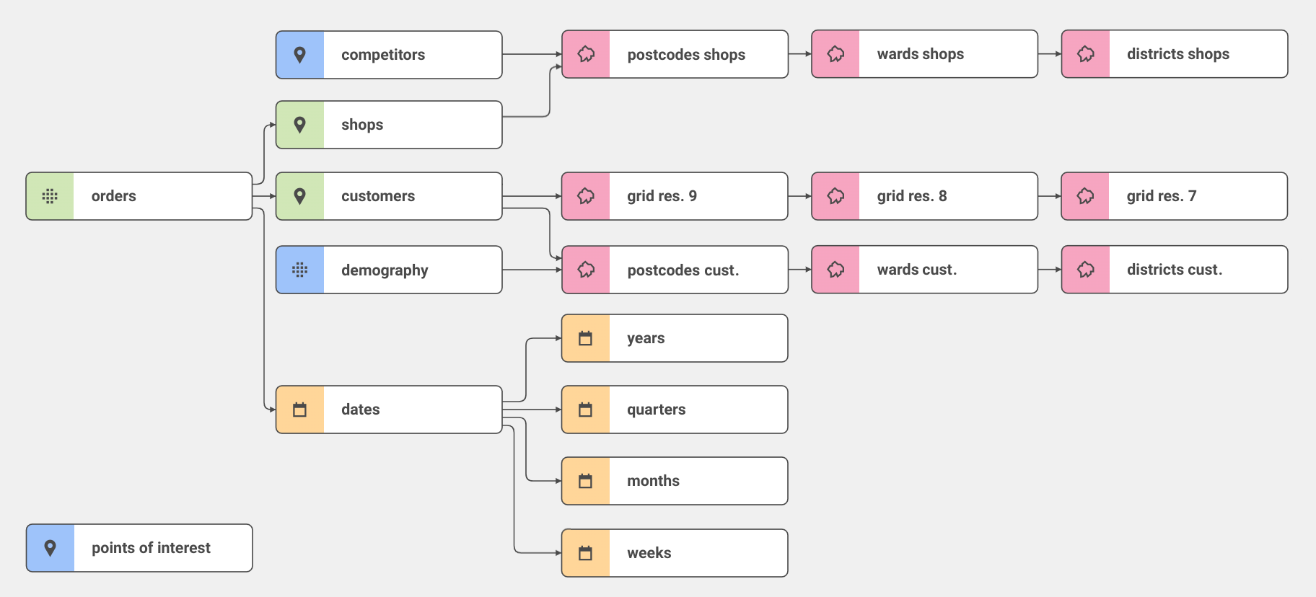Click the calendar icon on years node
Image resolution: width=1316 pixels, height=597 pixels.
pyautogui.click(x=586, y=338)
